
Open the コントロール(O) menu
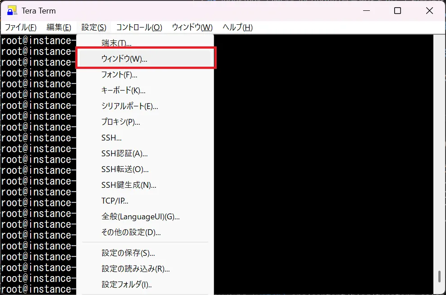pyautogui.click(x=138, y=27)
